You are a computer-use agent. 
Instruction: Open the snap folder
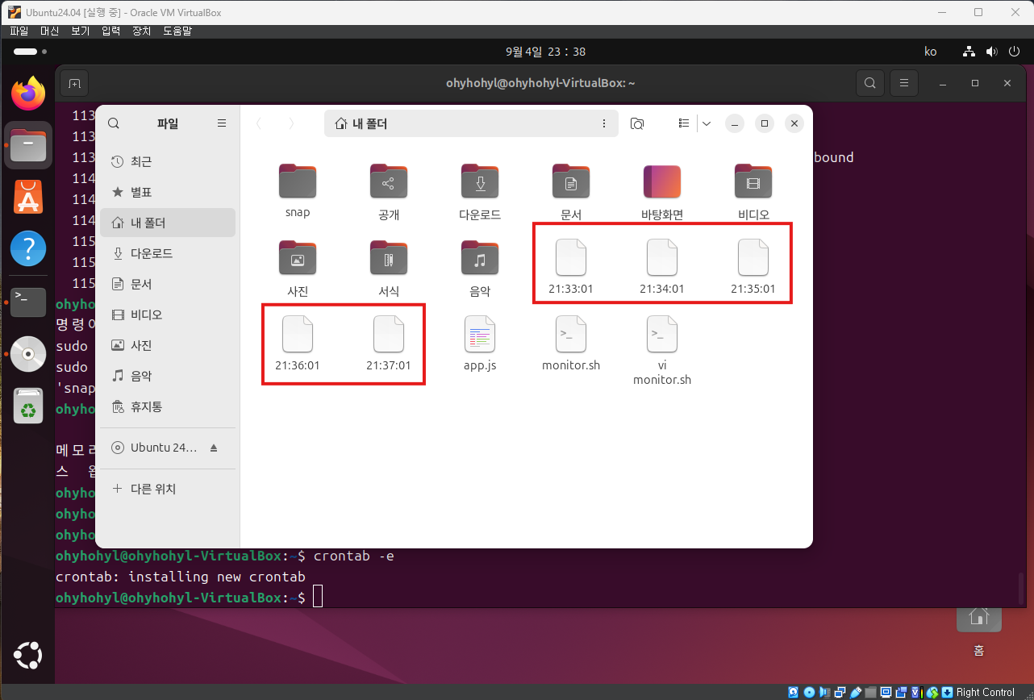298,192
